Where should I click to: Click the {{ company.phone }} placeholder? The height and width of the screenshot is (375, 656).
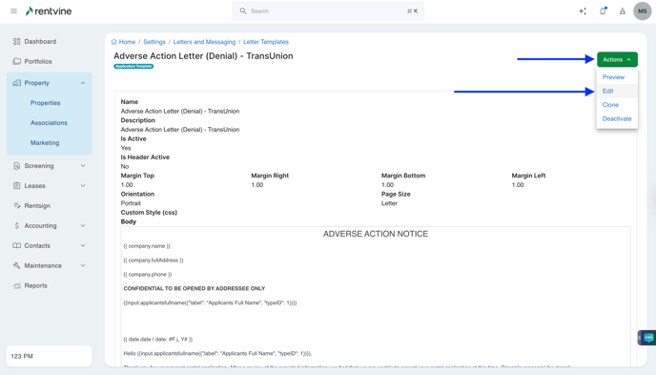pyautogui.click(x=148, y=275)
